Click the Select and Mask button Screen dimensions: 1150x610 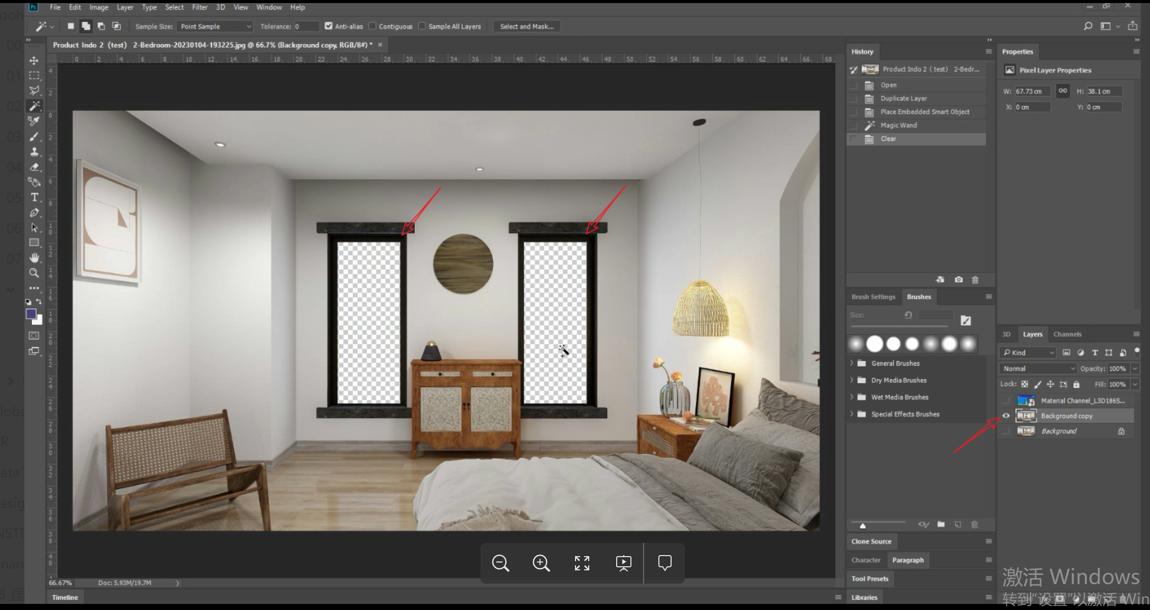coord(526,26)
